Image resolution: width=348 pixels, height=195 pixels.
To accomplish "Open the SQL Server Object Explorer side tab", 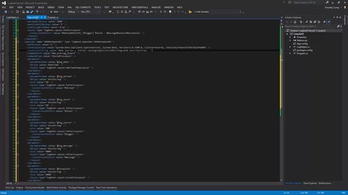I will click(x=3, y=37).
